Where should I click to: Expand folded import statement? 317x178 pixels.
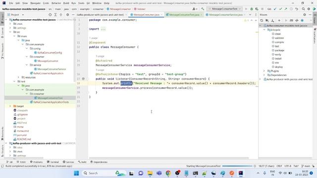point(103,29)
